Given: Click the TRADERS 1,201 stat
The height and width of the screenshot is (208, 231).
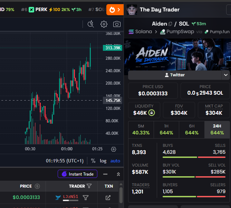Looking at the screenshot, I should click(x=141, y=189).
